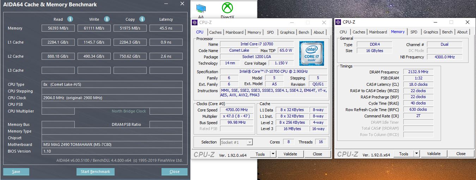Click the Command Rate value 2T
This screenshot has width=476, height=180.
point(418,116)
